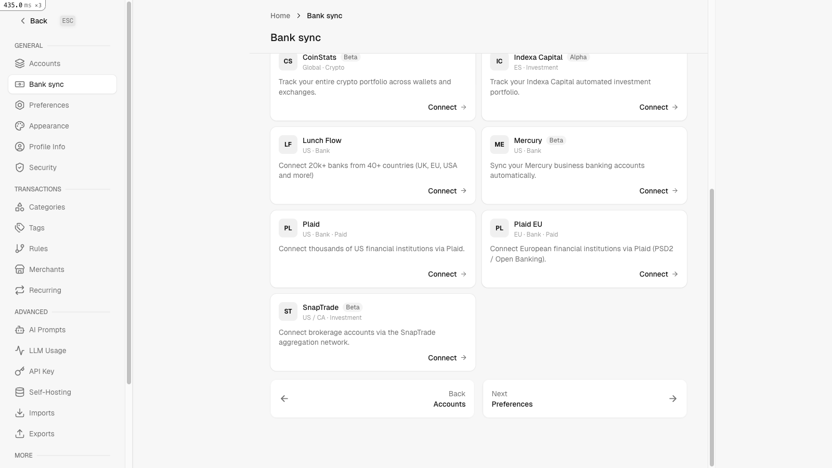Connect the Mercury provider
This screenshot has width=832, height=468.
click(x=659, y=191)
